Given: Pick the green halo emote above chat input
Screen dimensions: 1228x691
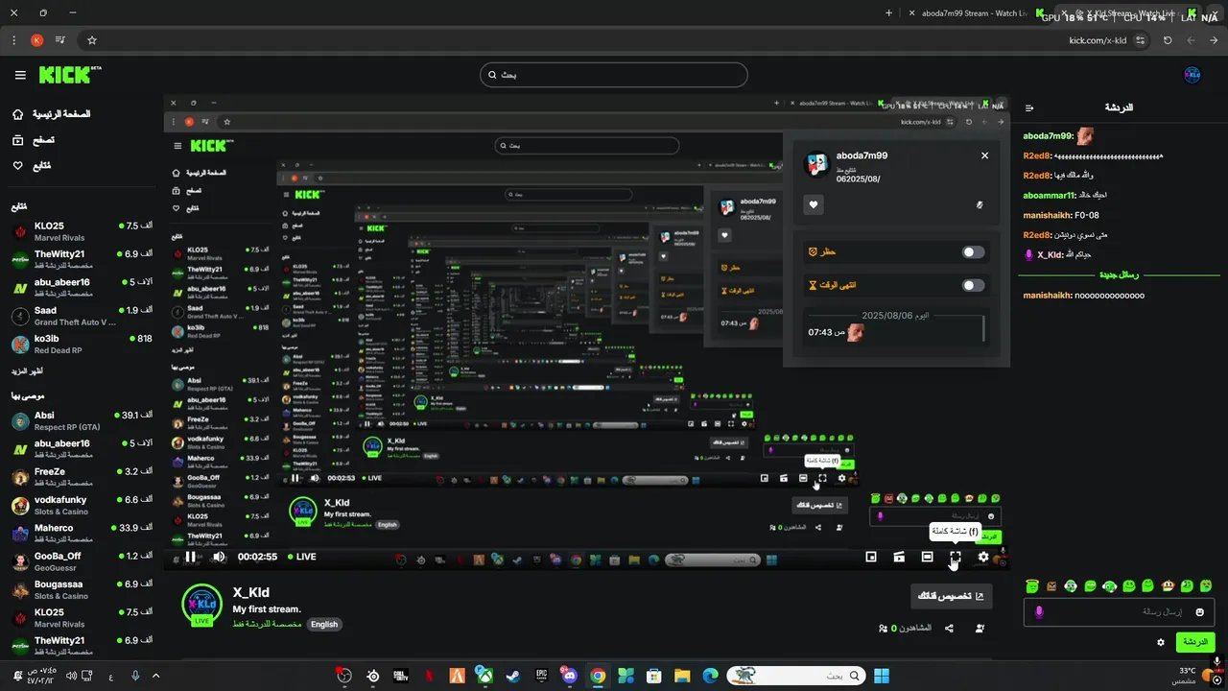Looking at the screenshot, I should [x=1031, y=585].
